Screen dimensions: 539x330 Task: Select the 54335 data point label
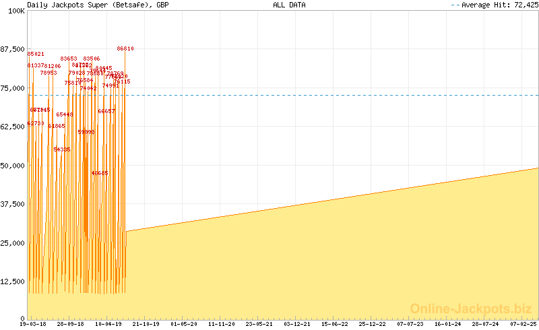tap(62, 150)
